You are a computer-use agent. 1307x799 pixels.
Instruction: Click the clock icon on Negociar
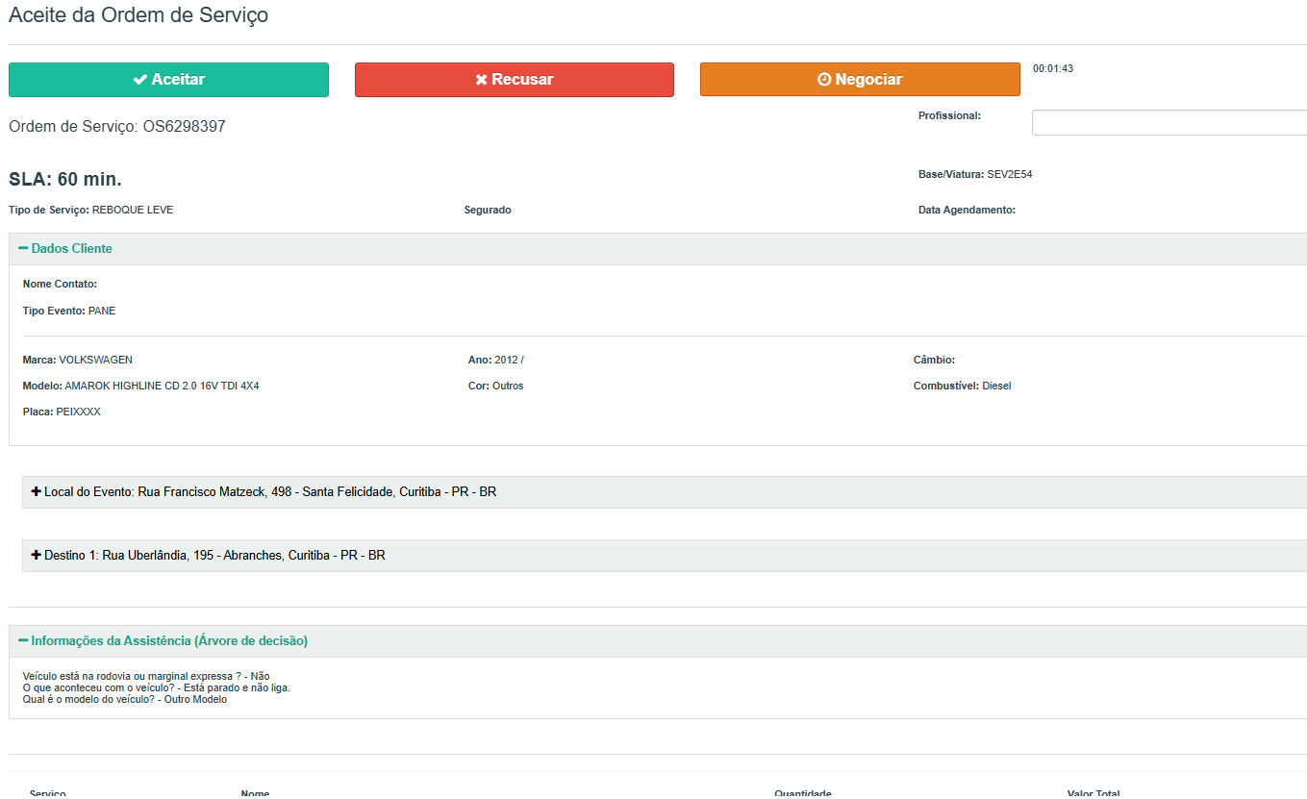tap(824, 80)
